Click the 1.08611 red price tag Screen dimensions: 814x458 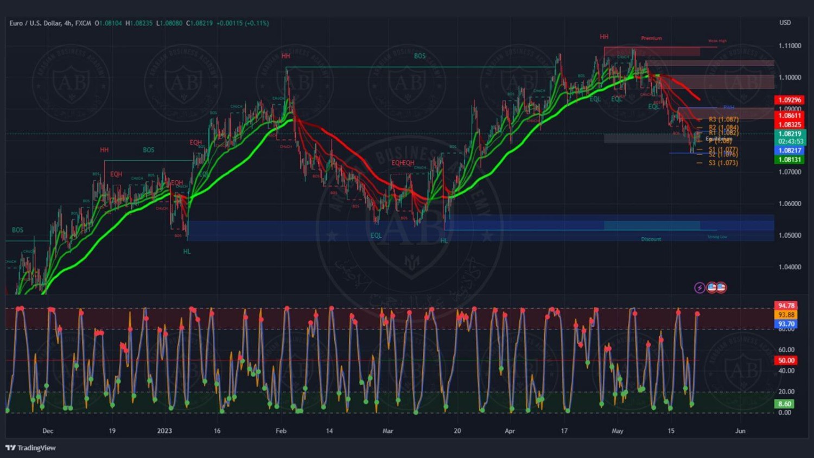coord(790,116)
